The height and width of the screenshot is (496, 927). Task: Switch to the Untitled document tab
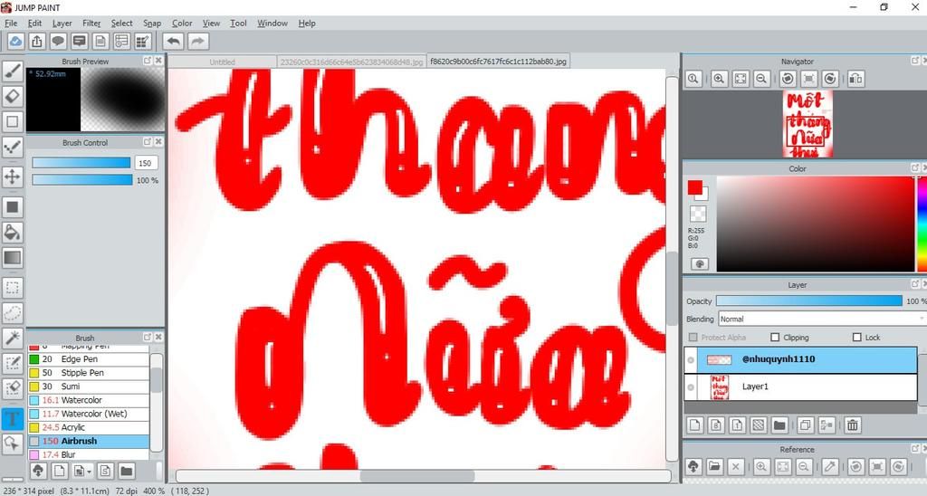pos(223,62)
